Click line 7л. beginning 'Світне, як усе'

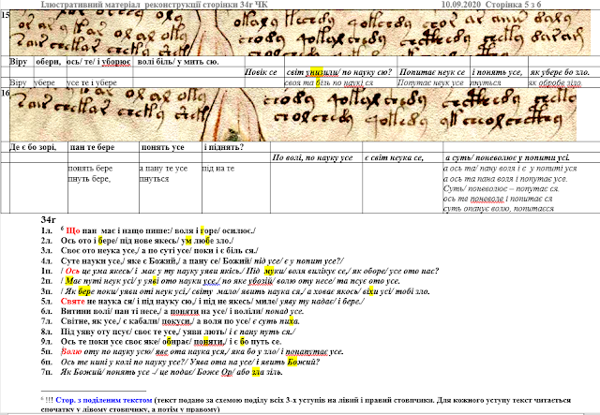(180, 321)
